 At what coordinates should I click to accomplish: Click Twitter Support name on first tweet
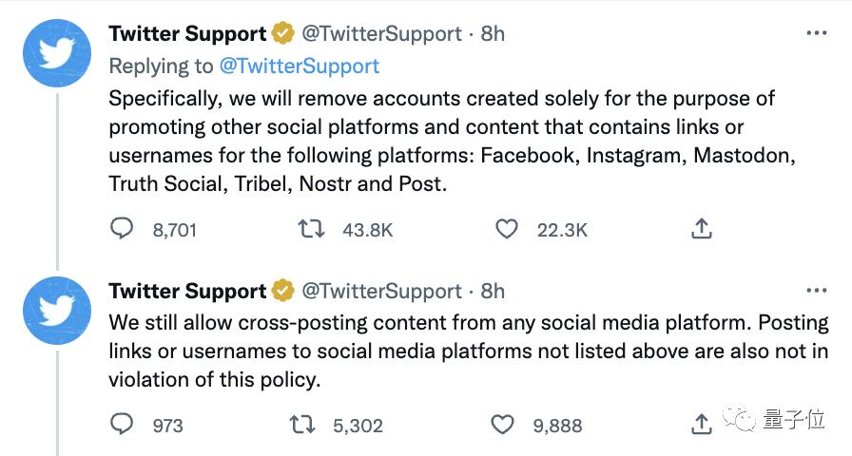pos(187,33)
